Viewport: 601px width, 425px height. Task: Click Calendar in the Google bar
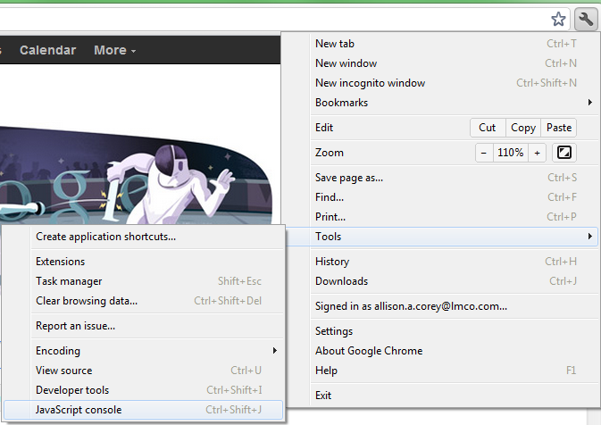coord(48,50)
